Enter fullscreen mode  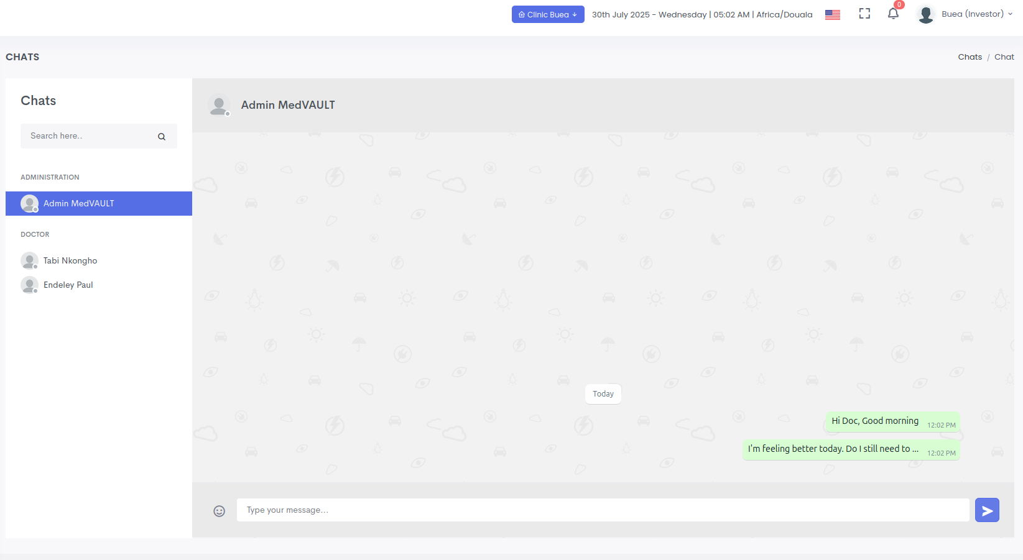pos(864,13)
